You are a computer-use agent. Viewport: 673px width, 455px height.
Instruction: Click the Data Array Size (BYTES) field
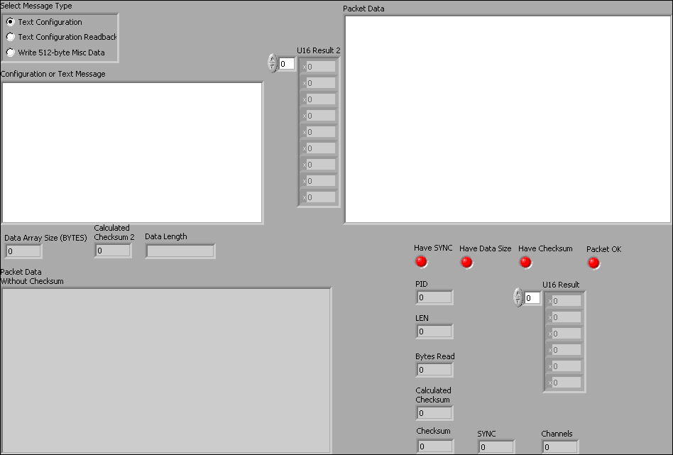click(x=23, y=251)
